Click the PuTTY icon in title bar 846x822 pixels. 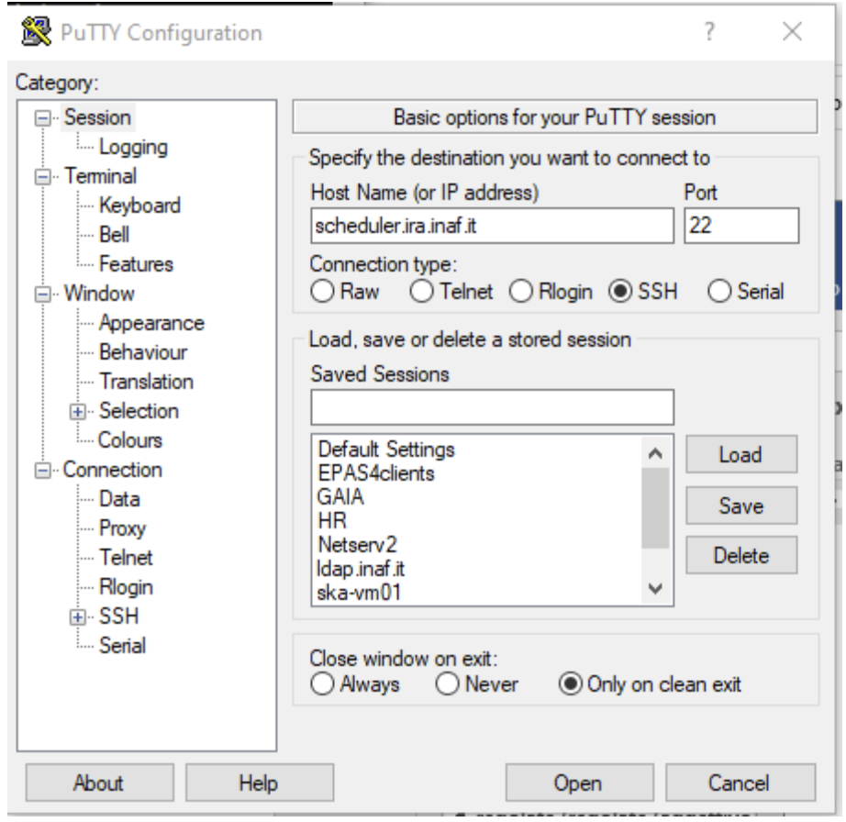coord(36,32)
